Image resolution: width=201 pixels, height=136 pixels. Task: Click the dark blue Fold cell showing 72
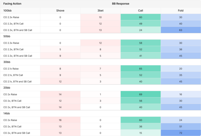point(181,133)
